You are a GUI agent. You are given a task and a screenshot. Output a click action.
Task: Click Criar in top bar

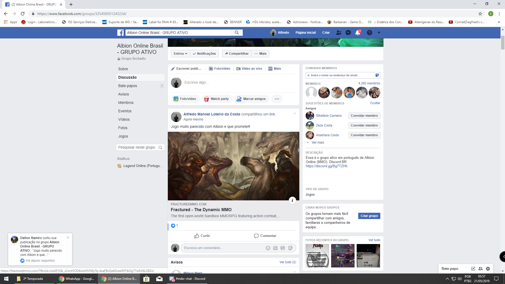click(x=326, y=33)
